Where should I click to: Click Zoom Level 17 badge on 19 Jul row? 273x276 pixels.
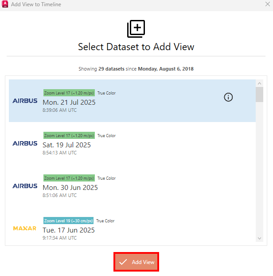[x=69, y=135]
